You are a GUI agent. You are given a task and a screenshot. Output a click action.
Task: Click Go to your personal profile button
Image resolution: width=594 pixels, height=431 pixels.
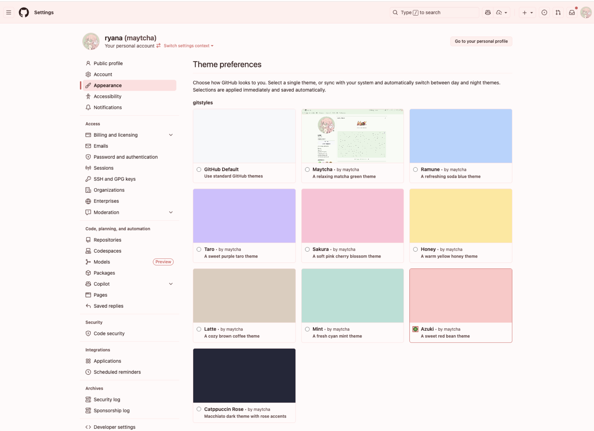click(481, 41)
